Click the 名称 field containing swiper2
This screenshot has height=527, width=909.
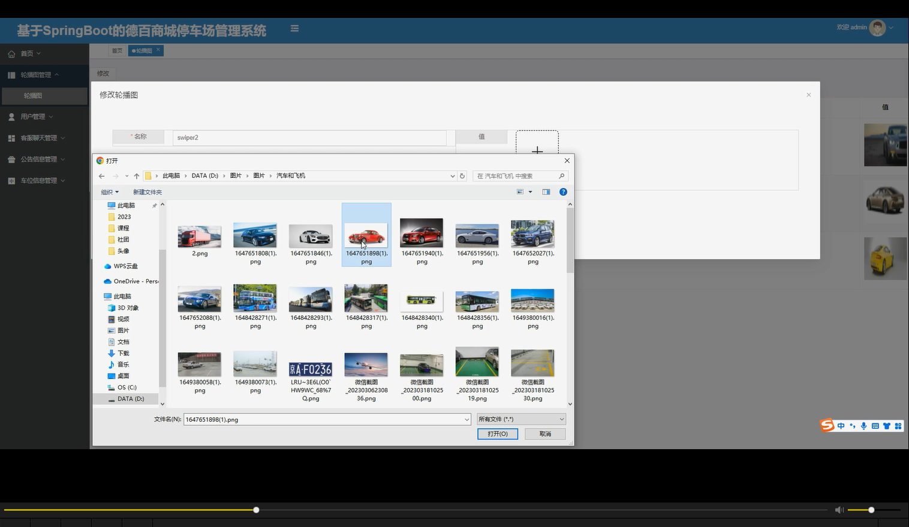coord(309,138)
